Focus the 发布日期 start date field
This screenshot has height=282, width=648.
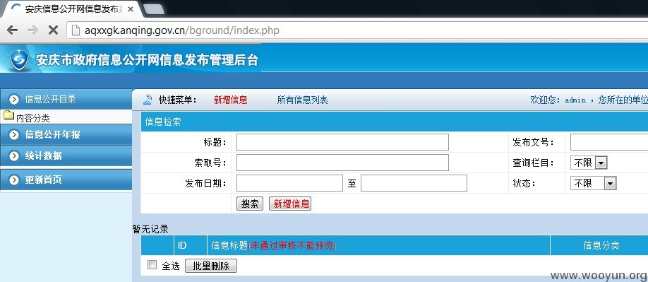pos(289,183)
